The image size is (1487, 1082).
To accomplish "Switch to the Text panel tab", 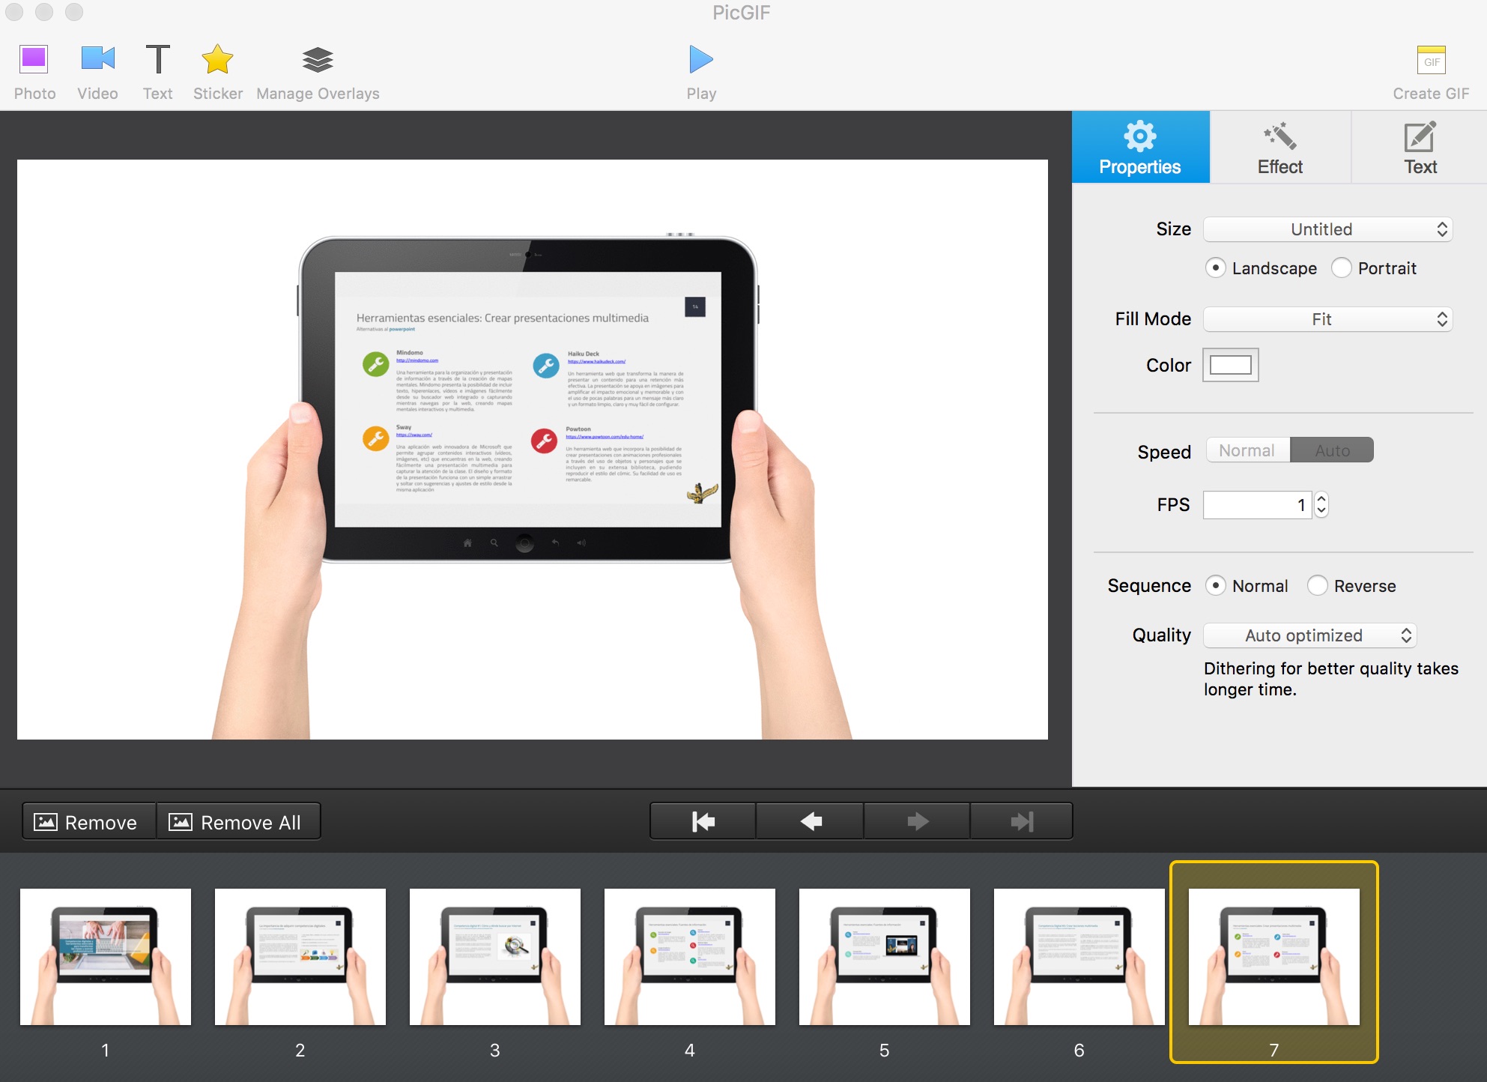I will click(1420, 148).
